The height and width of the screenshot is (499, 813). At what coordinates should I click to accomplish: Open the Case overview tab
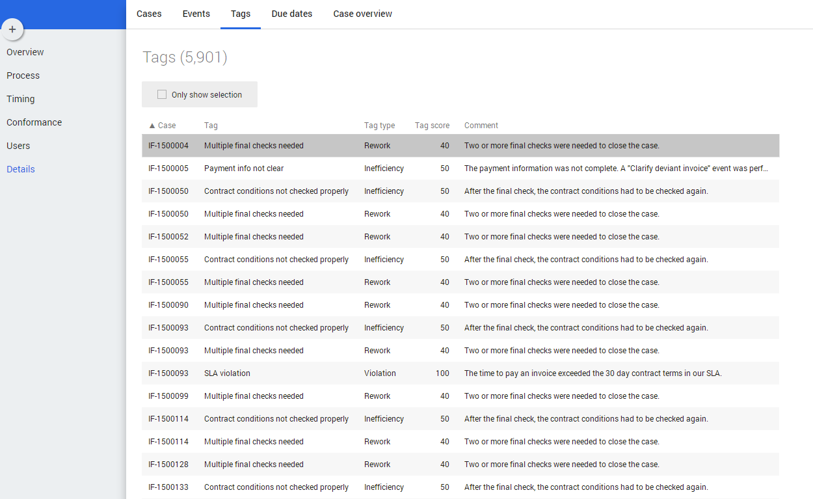tap(362, 14)
